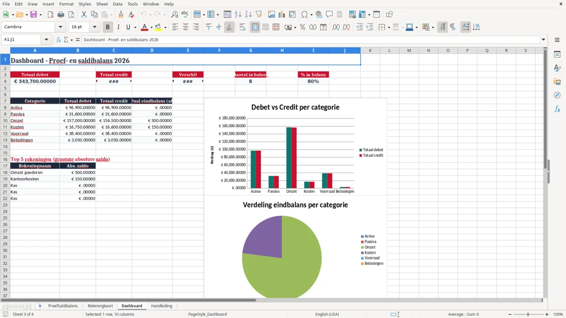
Task: Click the Sheet 3 of 4 indicator
Action: click(x=23, y=314)
